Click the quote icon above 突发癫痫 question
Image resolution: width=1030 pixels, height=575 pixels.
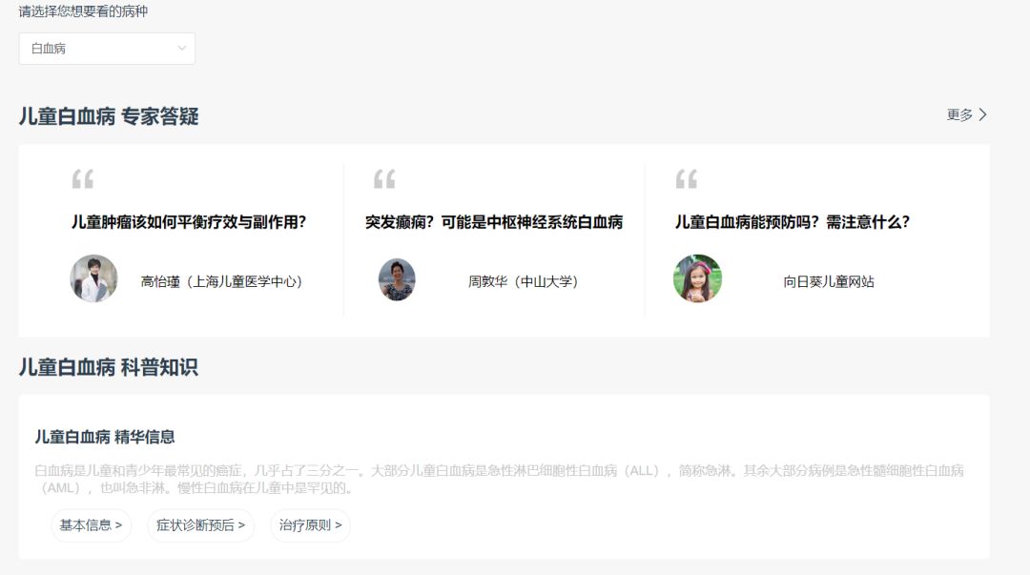pos(385,181)
